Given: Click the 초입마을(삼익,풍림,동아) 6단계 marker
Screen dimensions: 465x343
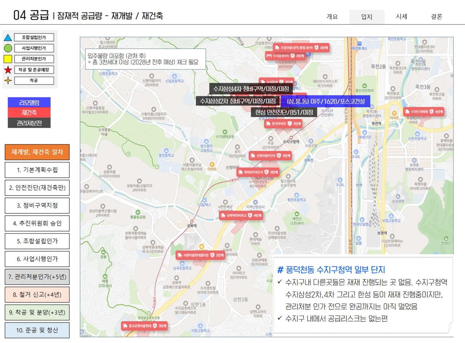Looking at the screenshot, I should 301,48.
